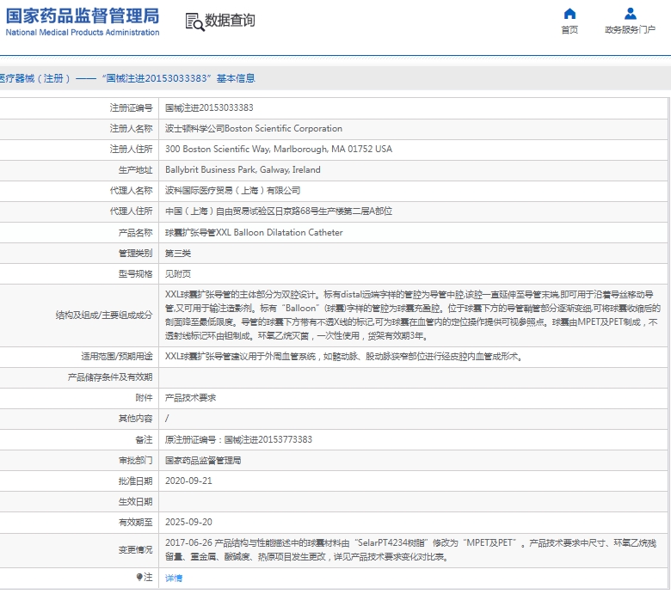
Task: Click the 代理人名称 row label
Action: (131, 190)
